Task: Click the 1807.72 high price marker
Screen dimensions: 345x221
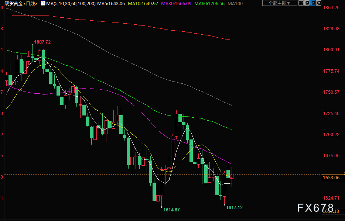Action: click(42, 42)
